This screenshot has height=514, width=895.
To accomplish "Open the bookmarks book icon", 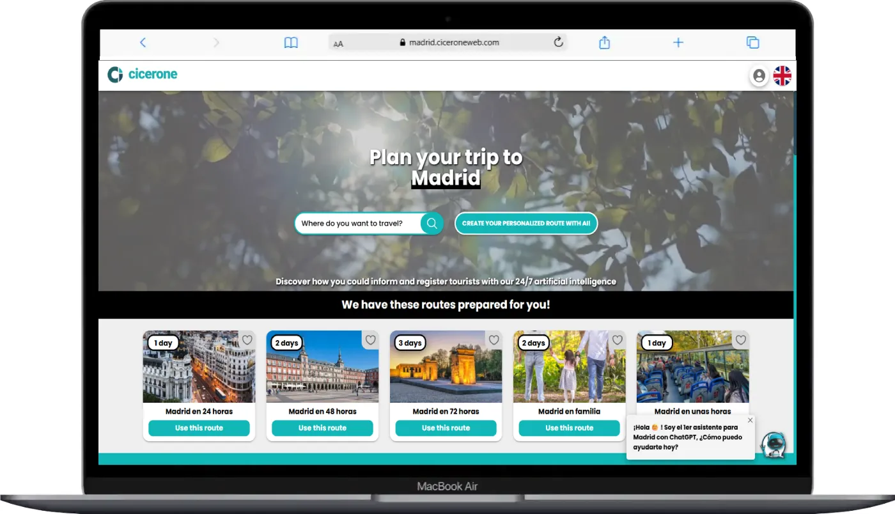I will click(291, 43).
